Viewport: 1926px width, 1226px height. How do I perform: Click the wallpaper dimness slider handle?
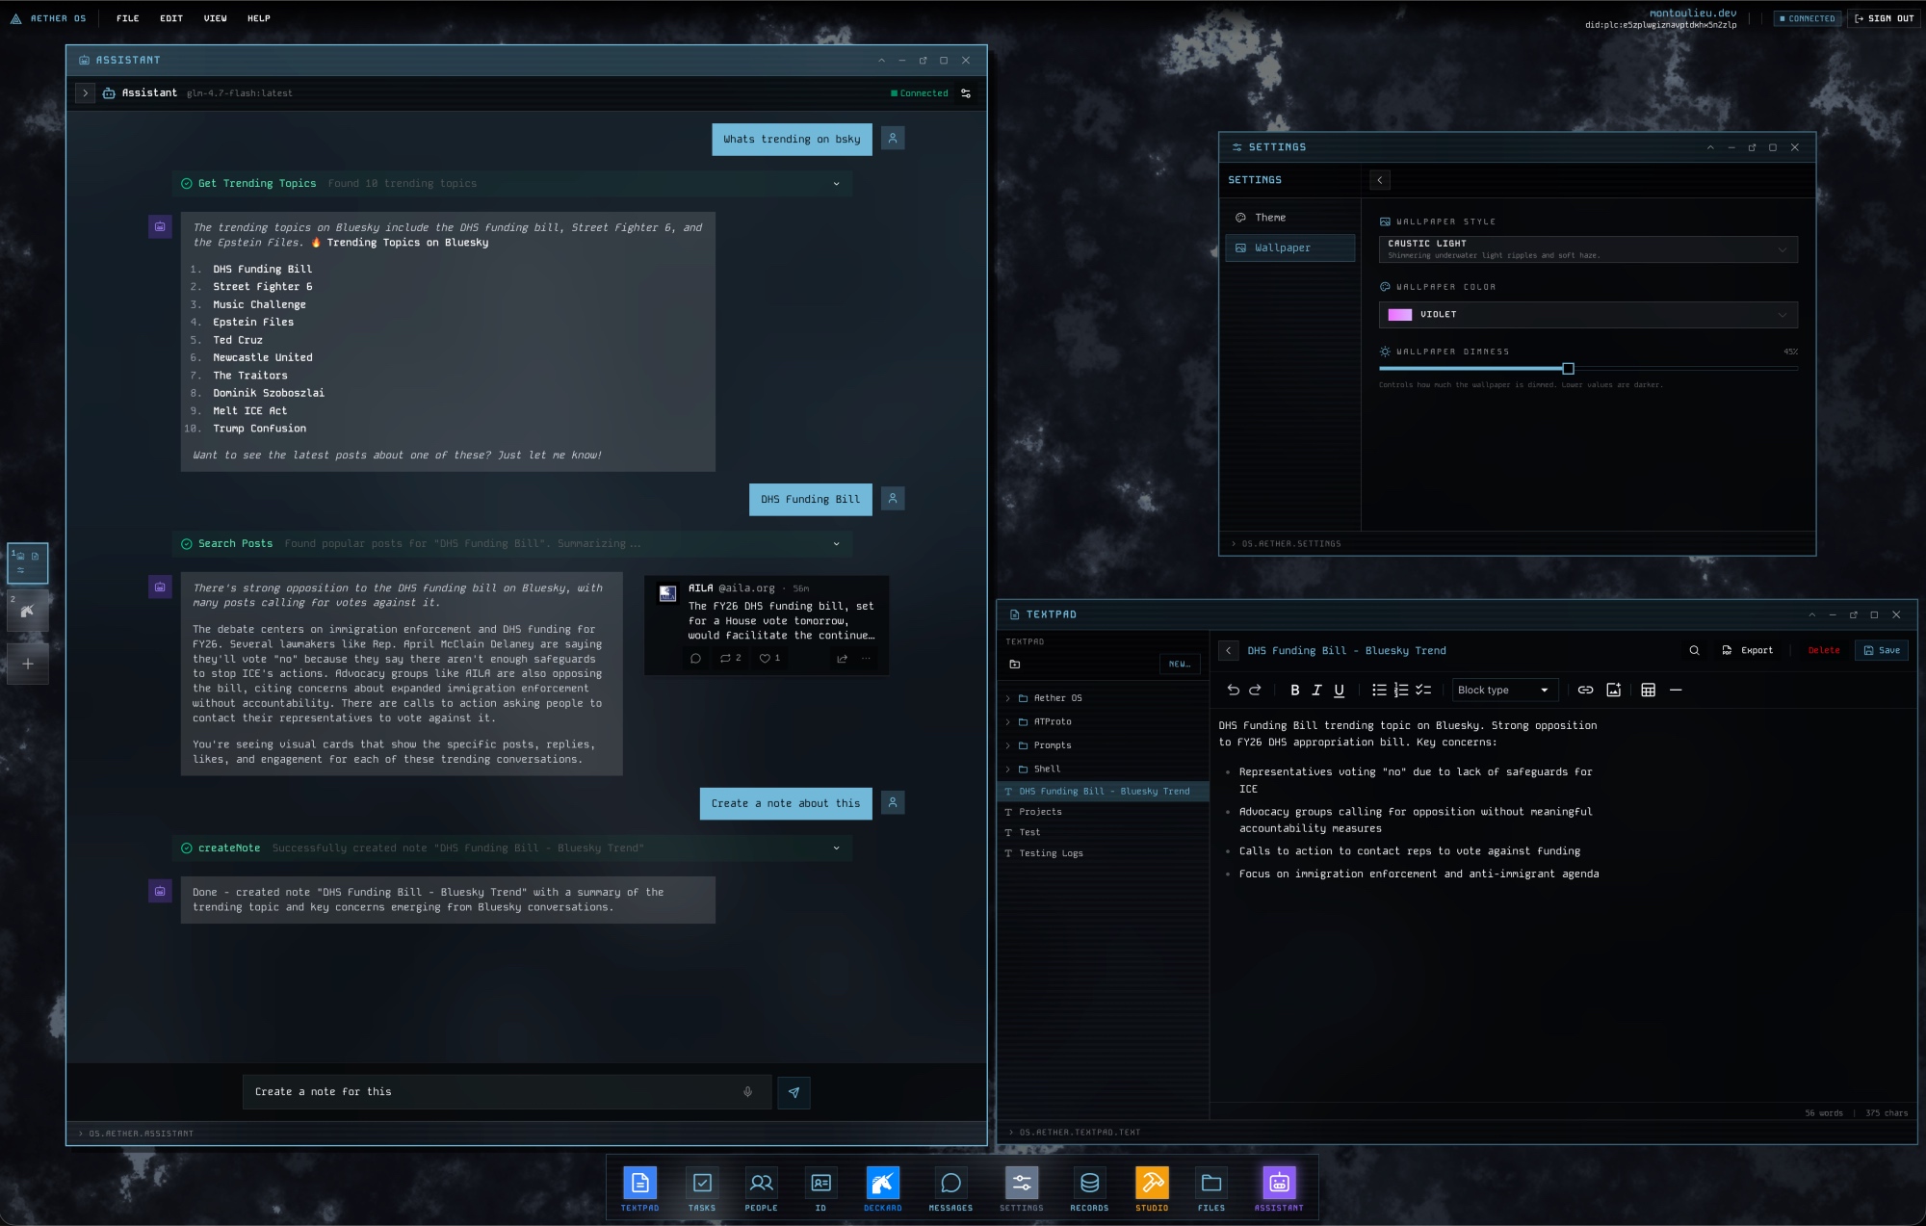point(1568,369)
